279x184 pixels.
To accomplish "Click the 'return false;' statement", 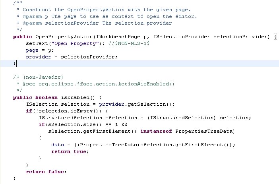I will point(46,171).
